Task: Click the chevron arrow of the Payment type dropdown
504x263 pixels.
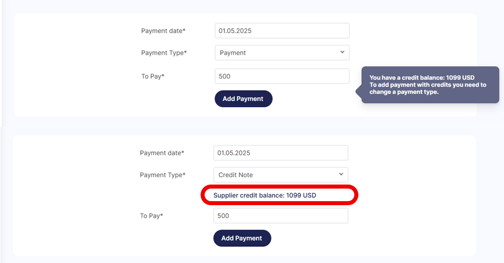Action: point(342,52)
